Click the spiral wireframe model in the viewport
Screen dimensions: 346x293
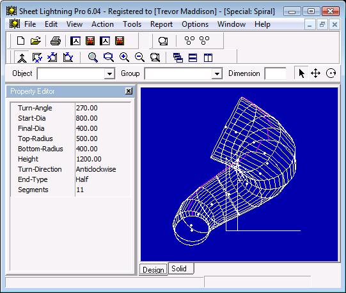coord(235,172)
